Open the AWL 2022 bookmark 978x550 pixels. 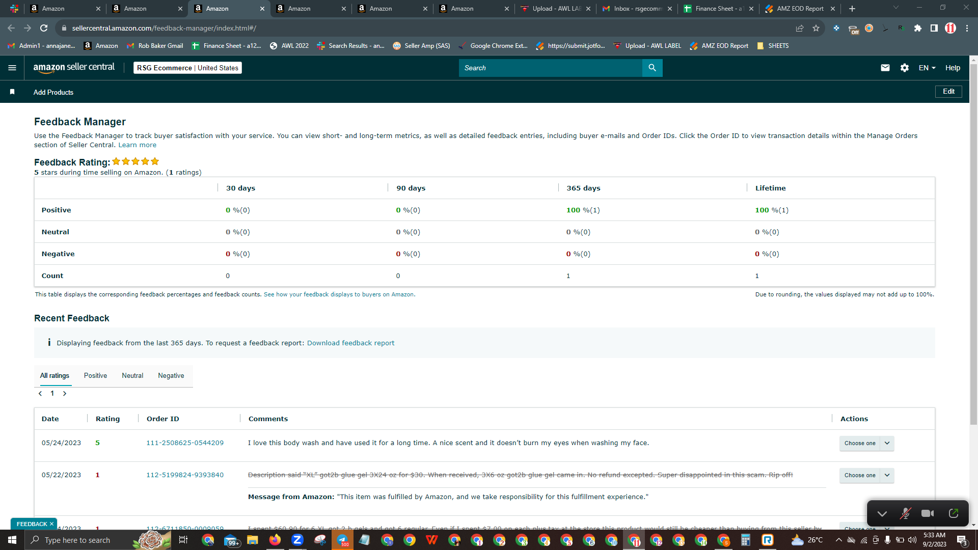[289, 46]
